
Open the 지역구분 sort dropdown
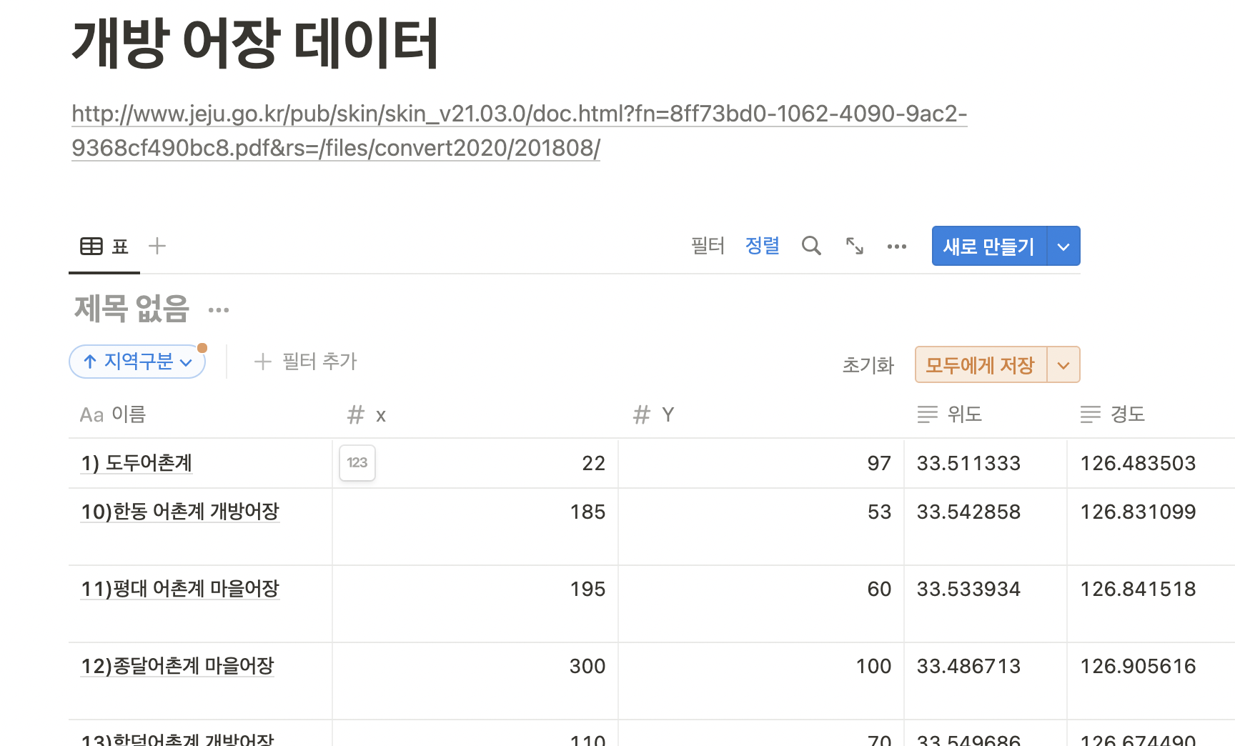[x=137, y=362]
